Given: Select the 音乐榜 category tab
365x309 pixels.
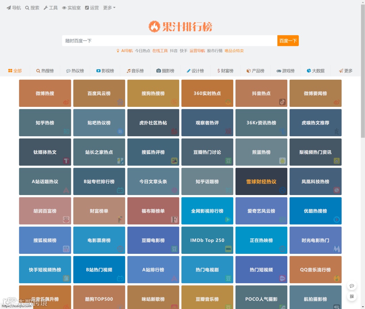Looking at the screenshot, I should (x=135, y=71).
